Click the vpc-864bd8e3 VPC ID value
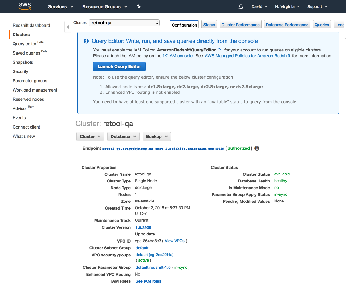The image size is (346, 286). (148, 241)
